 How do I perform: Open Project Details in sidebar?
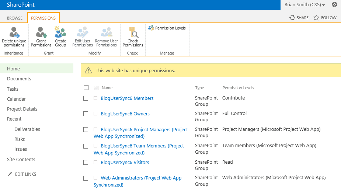pyautogui.click(x=22, y=109)
